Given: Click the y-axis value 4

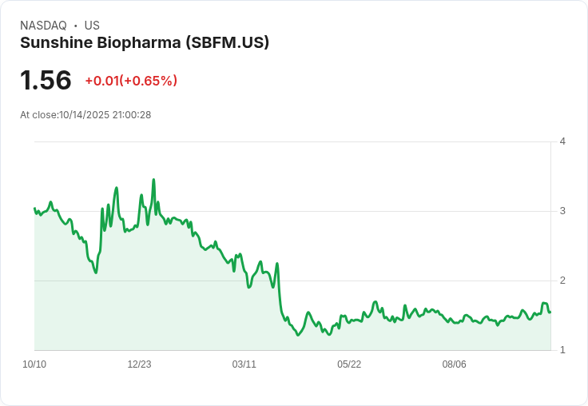Looking at the screenshot, I should 562,141.
